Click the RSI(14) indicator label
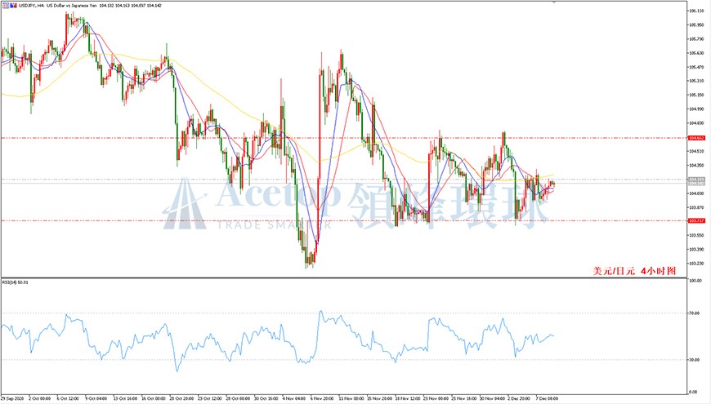This screenshot has width=711, height=404. pyautogui.click(x=15, y=282)
